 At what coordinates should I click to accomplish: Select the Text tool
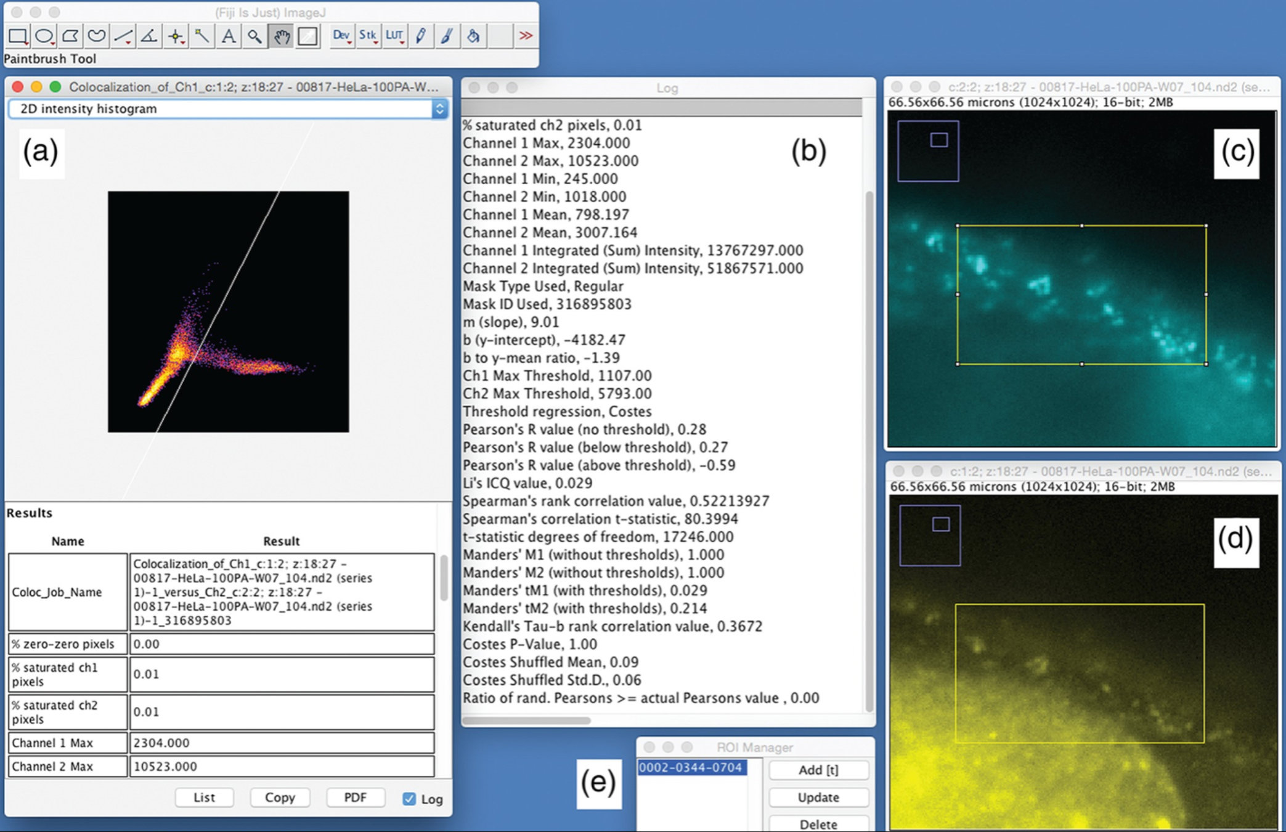pos(228,36)
